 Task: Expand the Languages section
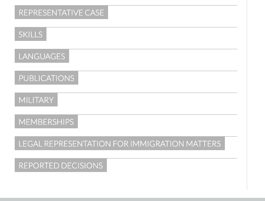coord(42,56)
